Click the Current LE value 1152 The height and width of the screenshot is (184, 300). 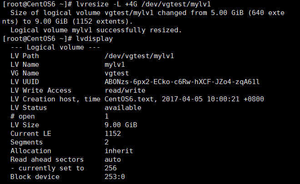(113, 134)
